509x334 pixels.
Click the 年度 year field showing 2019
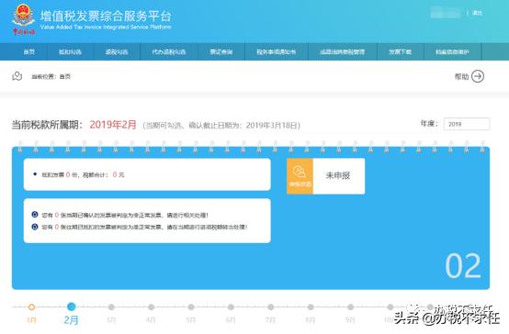pyautogui.click(x=467, y=124)
